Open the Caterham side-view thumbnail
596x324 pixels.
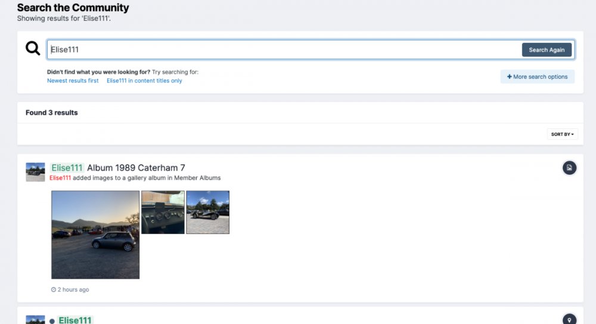click(207, 212)
